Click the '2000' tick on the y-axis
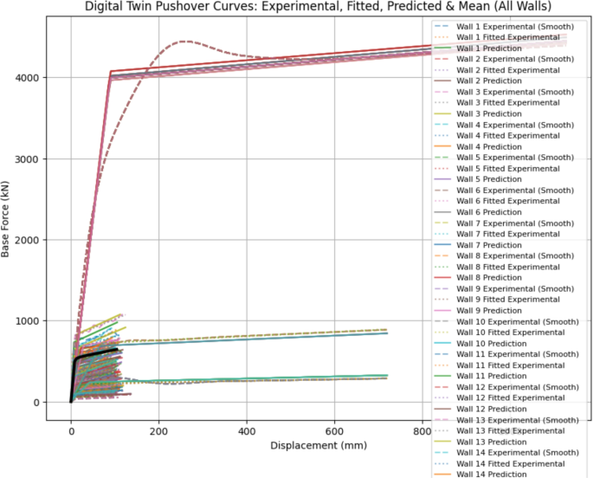 (x=27, y=240)
